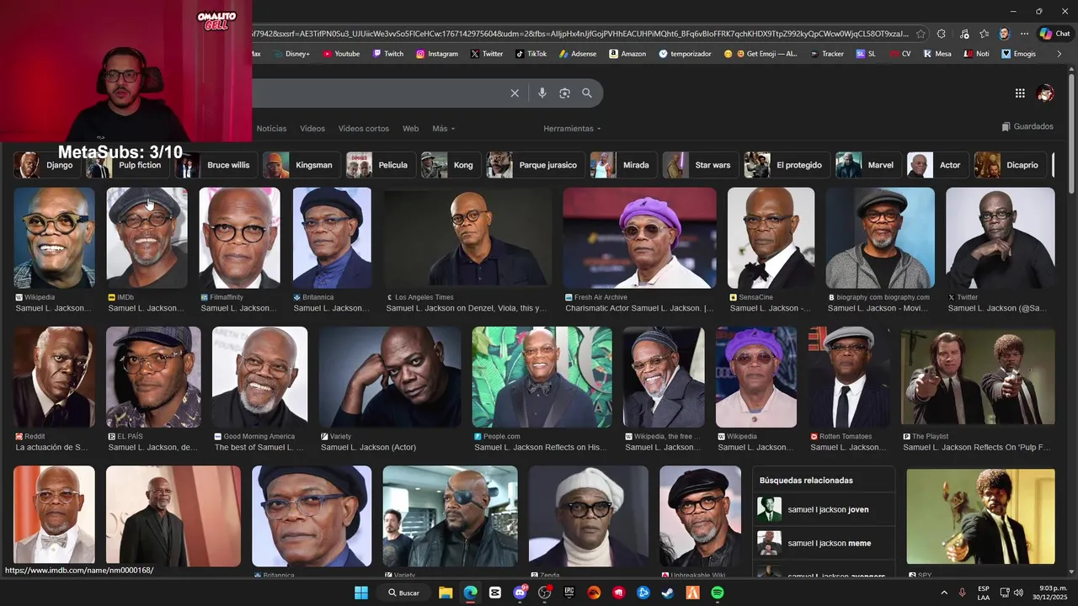Add this page to favorites (star icon)

click(921, 34)
